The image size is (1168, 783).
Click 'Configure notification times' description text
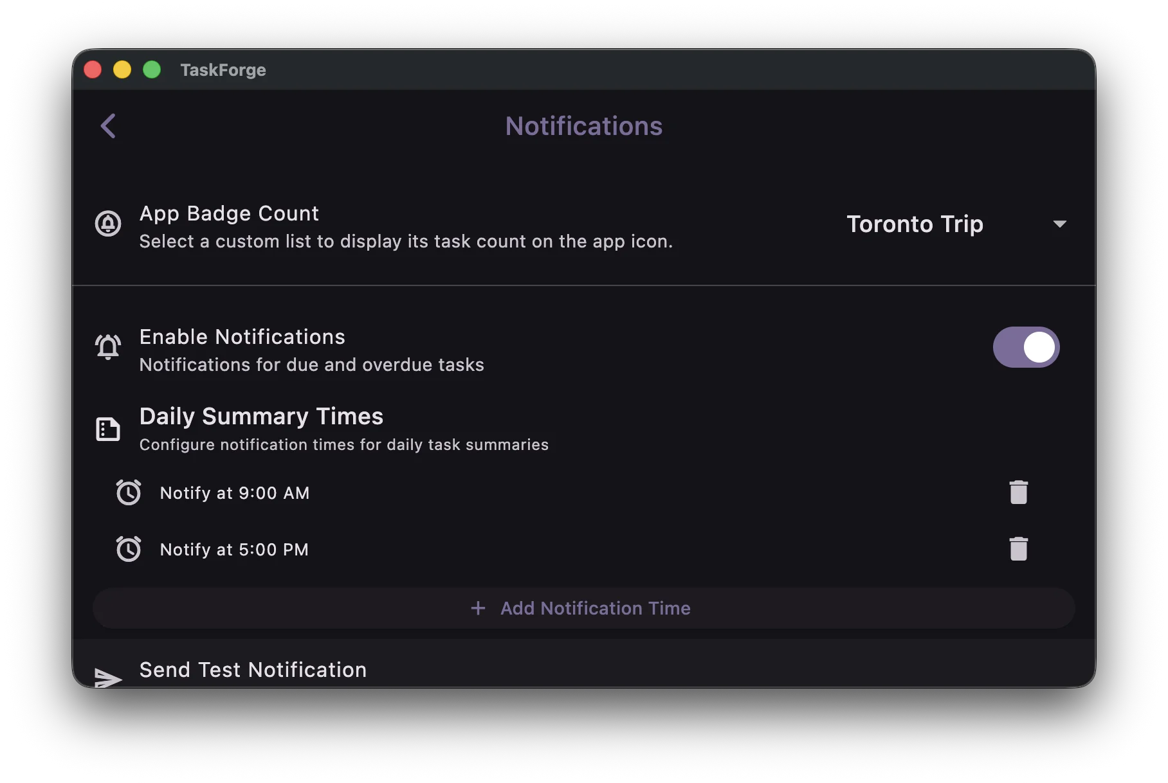click(x=344, y=445)
